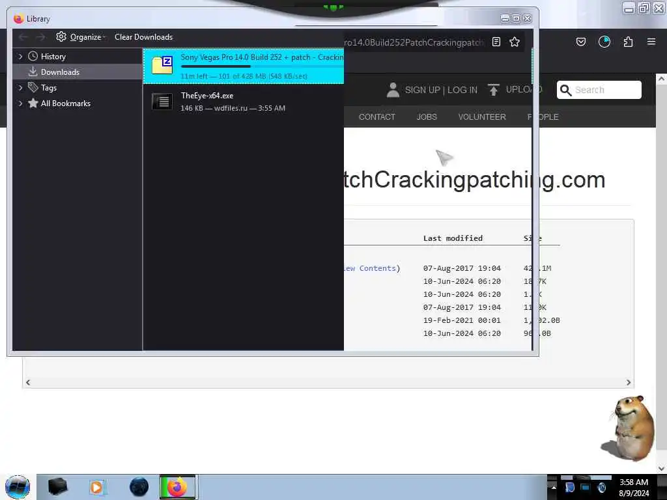Open the Windows Start button
The height and width of the screenshot is (500, 667).
[x=18, y=487]
